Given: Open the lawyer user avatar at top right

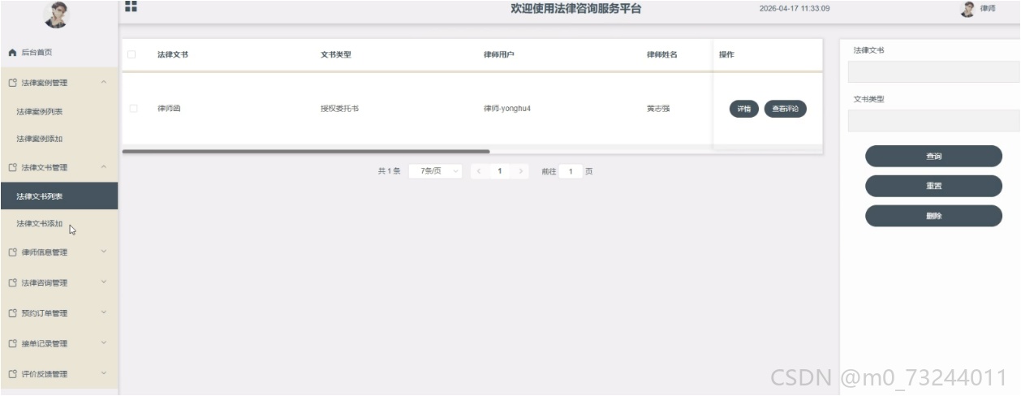Looking at the screenshot, I should (967, 8).
